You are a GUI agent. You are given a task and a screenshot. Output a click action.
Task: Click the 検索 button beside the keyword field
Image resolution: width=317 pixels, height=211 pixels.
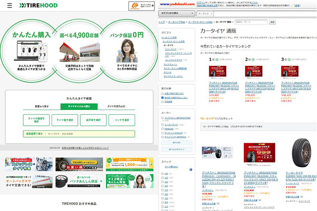click(272, 22)
